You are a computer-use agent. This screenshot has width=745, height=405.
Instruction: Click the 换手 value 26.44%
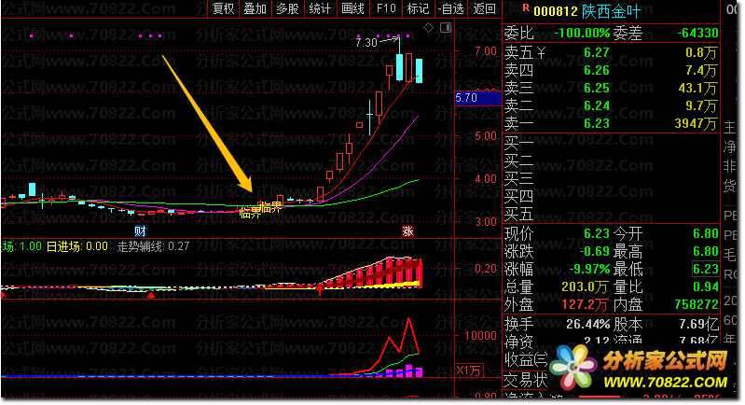tap(587, 324)
